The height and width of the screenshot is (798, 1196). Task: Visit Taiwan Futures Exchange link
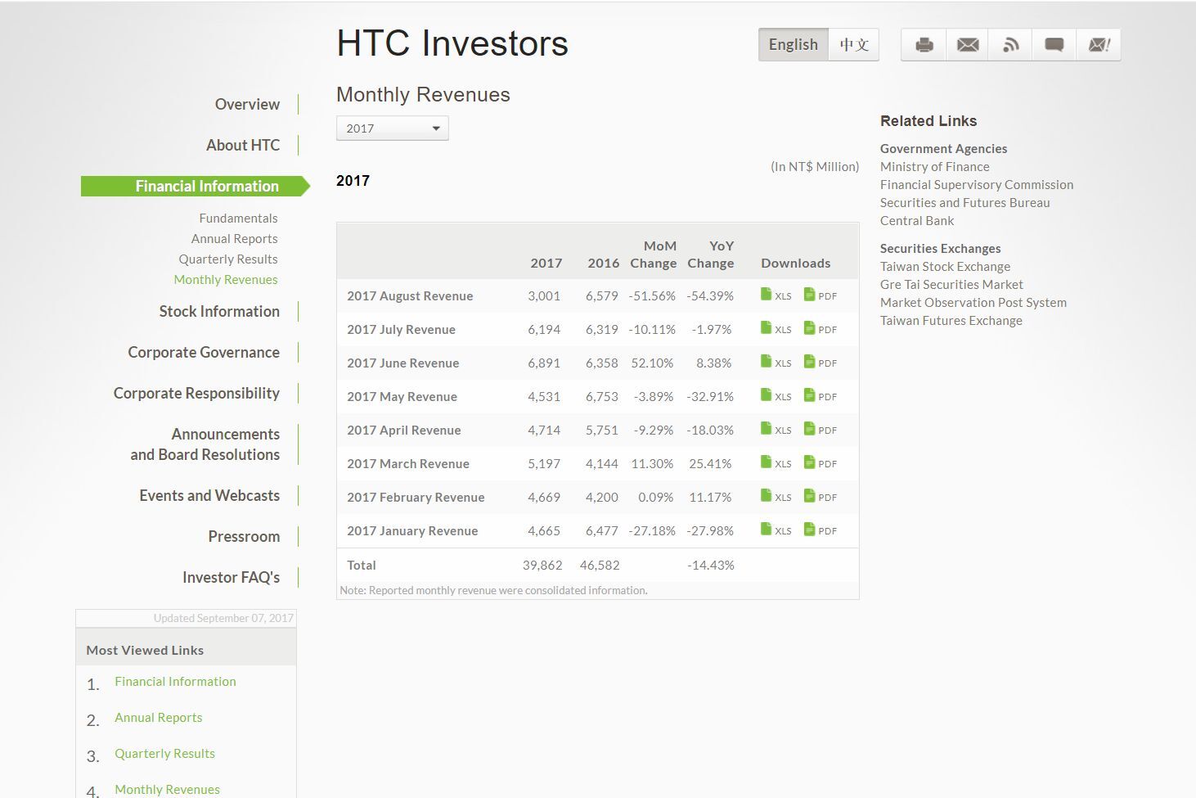(x=951, y=320)
